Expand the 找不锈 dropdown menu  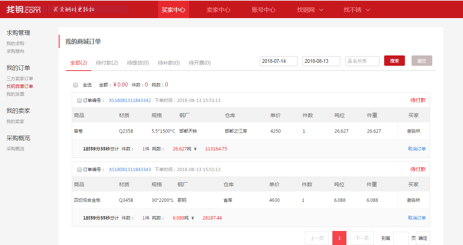click(x=357, y=10)
